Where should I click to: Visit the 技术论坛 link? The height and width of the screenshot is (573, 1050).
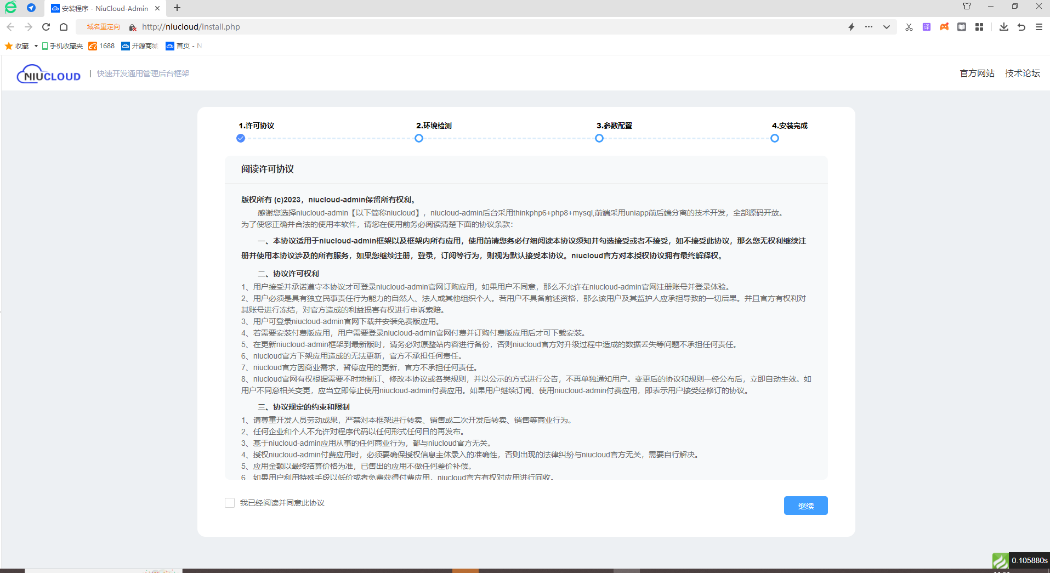point(1022,73)
